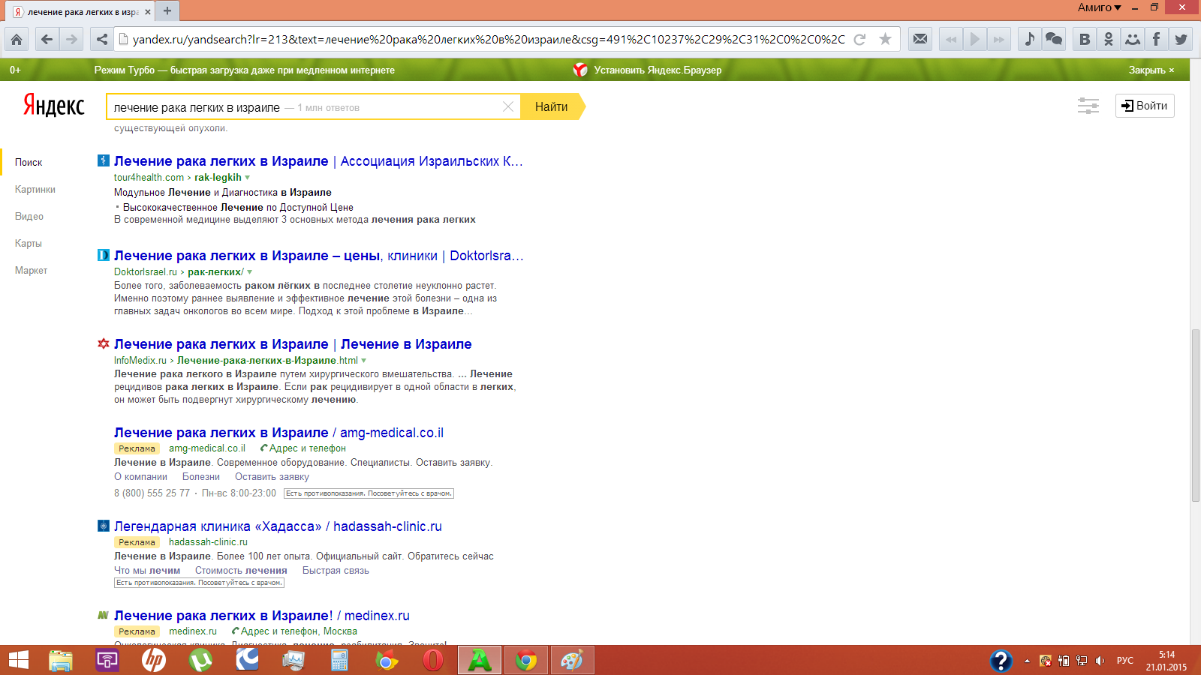Open Хадасса clinic ad title

pos(278,526)
